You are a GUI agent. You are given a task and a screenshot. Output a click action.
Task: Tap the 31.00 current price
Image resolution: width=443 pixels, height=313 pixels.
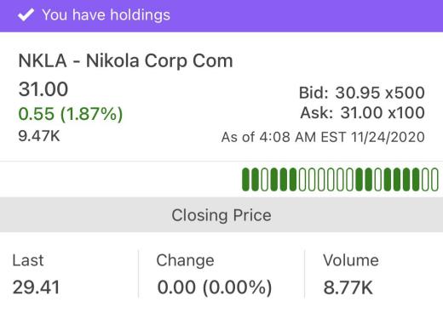click(43, 89)
